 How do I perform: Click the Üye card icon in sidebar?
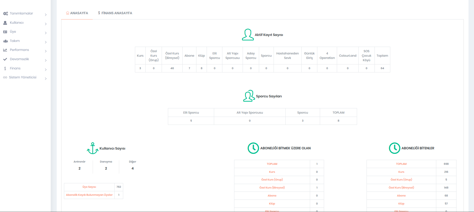[5, 32]
